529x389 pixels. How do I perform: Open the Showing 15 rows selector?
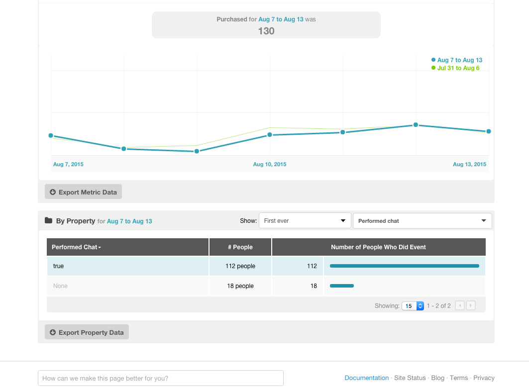pos(413,306)
